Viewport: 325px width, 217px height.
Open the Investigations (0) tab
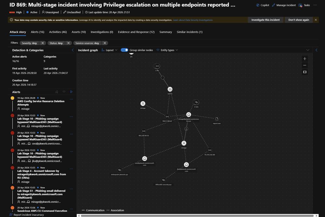point(102,32)
